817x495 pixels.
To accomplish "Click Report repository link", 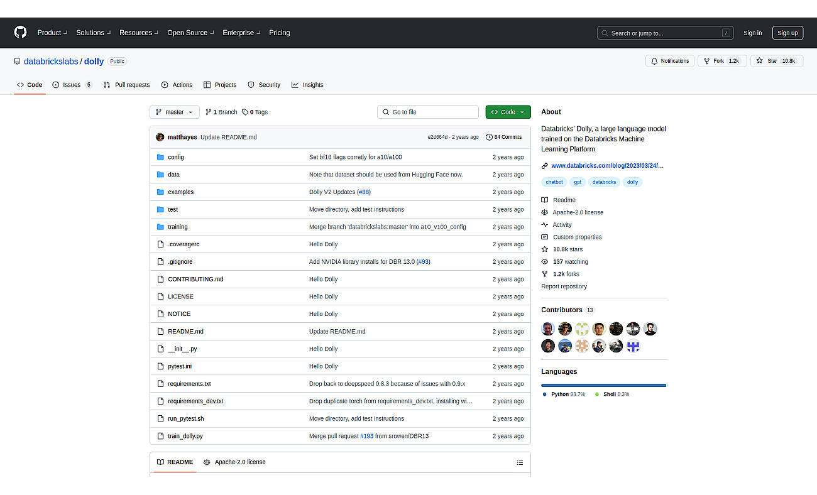I will (564, 286).
